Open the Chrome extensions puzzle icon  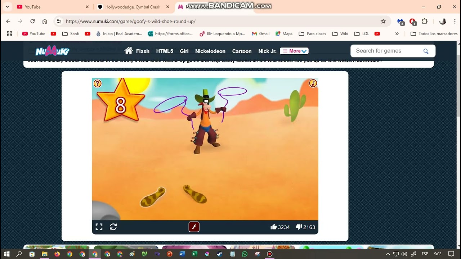click(425, 21)
